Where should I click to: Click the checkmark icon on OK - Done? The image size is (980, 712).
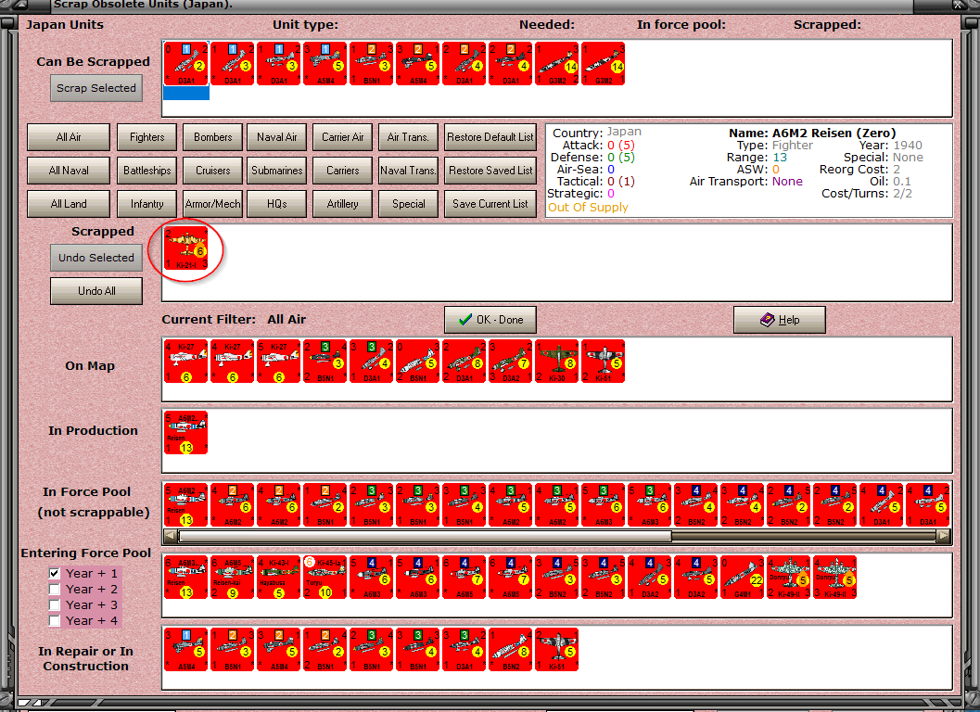coord(465,320)
